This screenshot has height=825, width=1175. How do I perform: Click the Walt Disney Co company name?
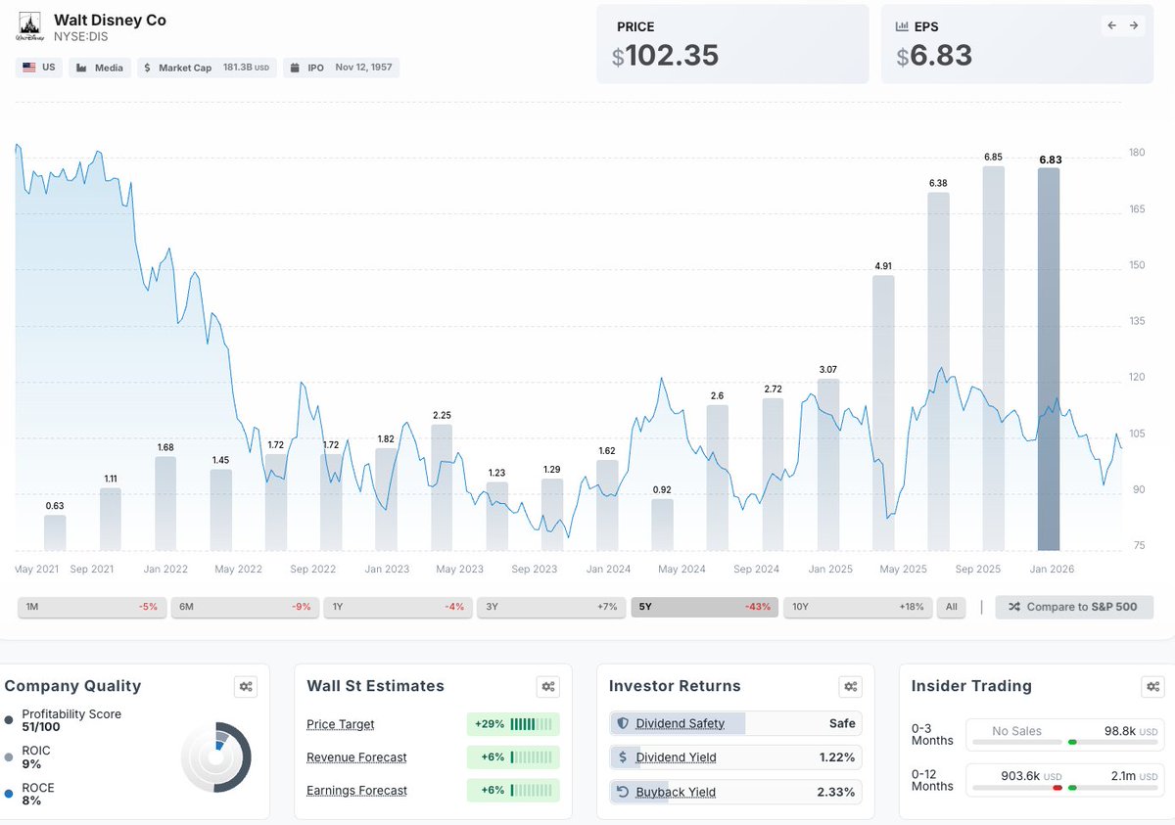110,20
